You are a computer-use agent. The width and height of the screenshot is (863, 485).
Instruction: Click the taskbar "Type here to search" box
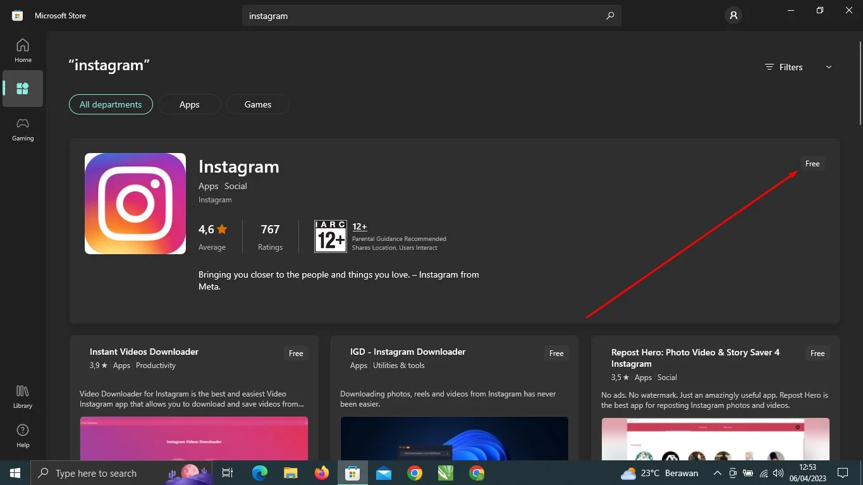click(121, 473)
